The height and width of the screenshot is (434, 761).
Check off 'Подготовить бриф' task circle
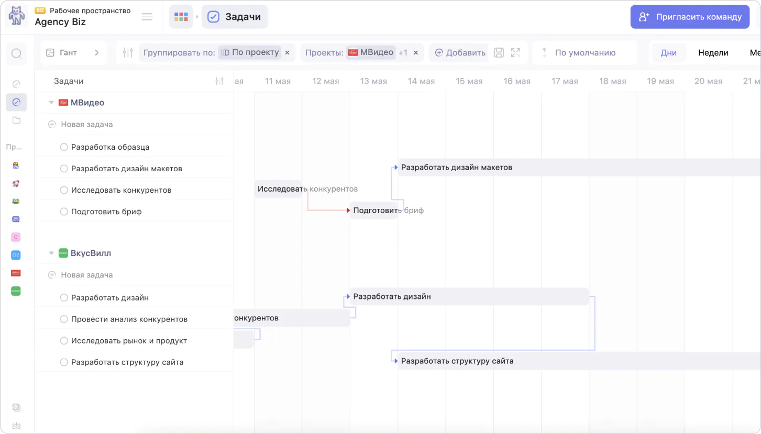click(64, 212)
